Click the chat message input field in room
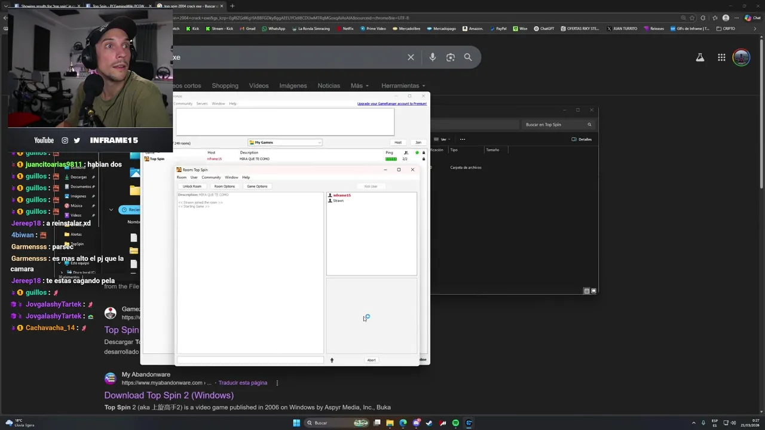Viewport: 765px width, 430px height. pyautogui.click(x=250, y=360)
